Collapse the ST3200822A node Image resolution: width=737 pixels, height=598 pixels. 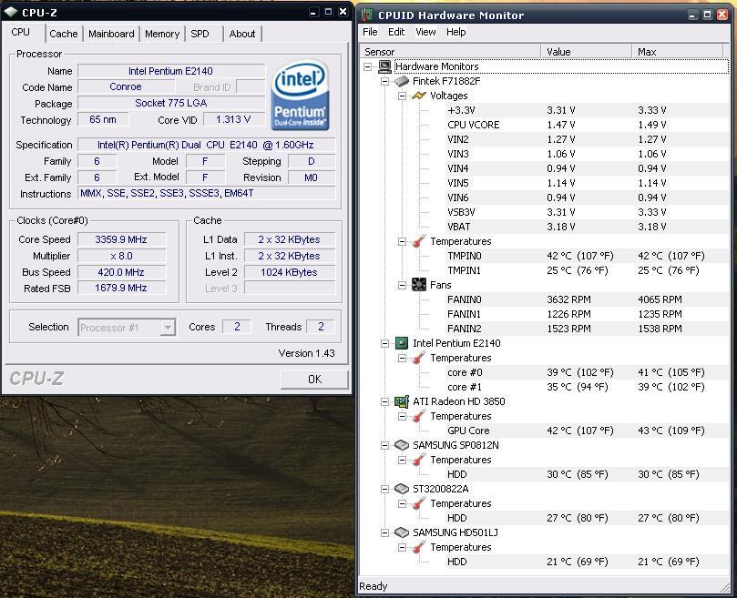click(x=385, y=489)
